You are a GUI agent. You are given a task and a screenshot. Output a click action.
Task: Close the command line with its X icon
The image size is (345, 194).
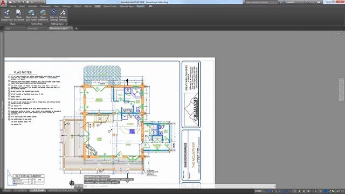[x=77, y=186]
